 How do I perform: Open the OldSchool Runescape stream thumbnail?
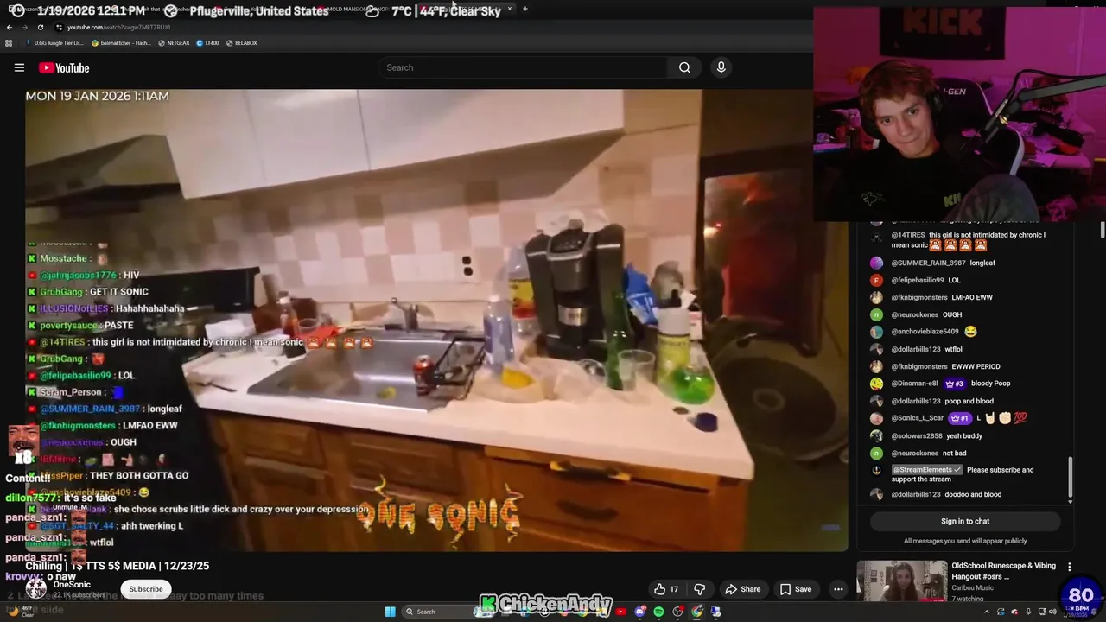point(902,581)
